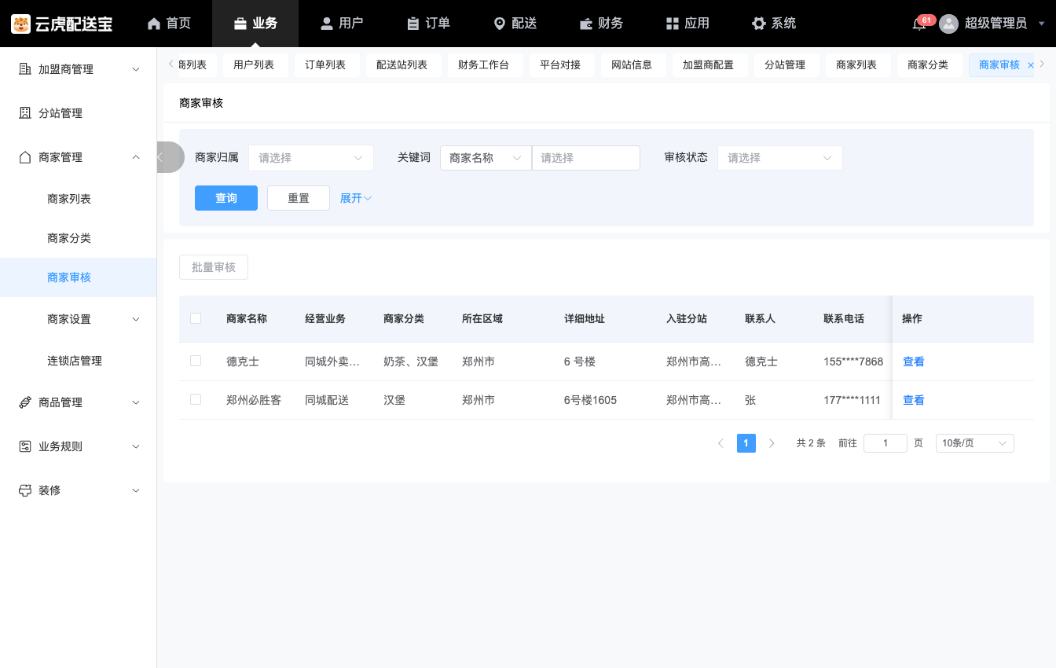Screen dimensions: 1056x668
Task: Open the 订单 top menu
Action: pyautogui.click(x=428, y=24)
